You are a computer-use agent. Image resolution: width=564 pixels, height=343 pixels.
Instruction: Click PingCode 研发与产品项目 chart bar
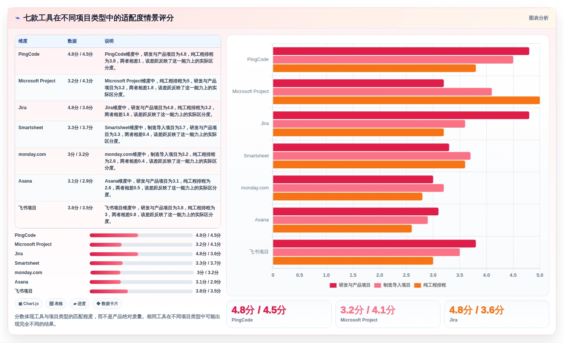[x=401, y=51]
